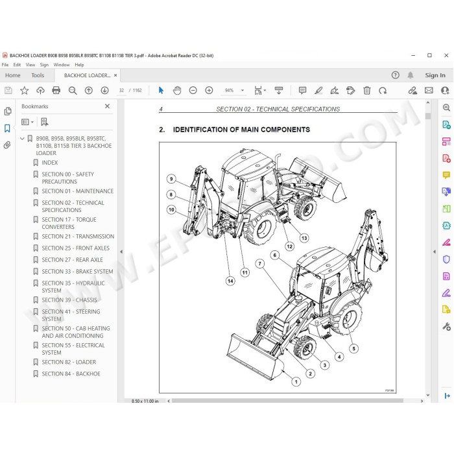Image resolution: width=454 pixels, height=454 pixels.
Task: Open Page Thumbnails panel icon
Action: click(8, 111)
